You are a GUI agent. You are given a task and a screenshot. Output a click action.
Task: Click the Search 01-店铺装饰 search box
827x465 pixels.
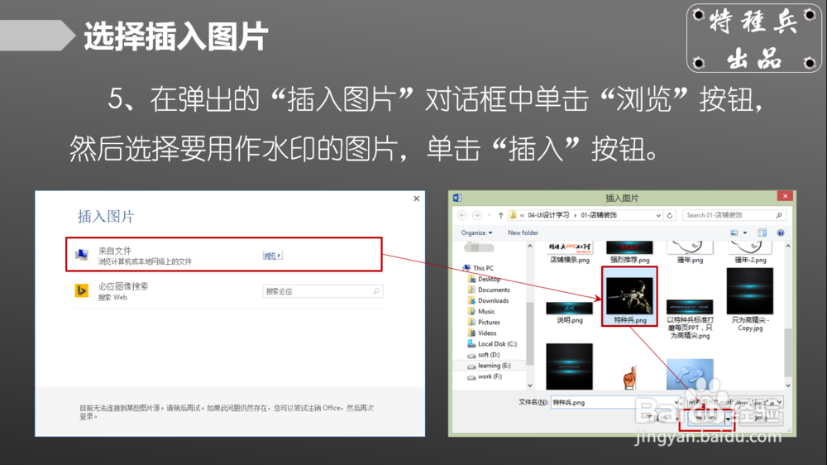pyautogui.click(x=734, y=215)
